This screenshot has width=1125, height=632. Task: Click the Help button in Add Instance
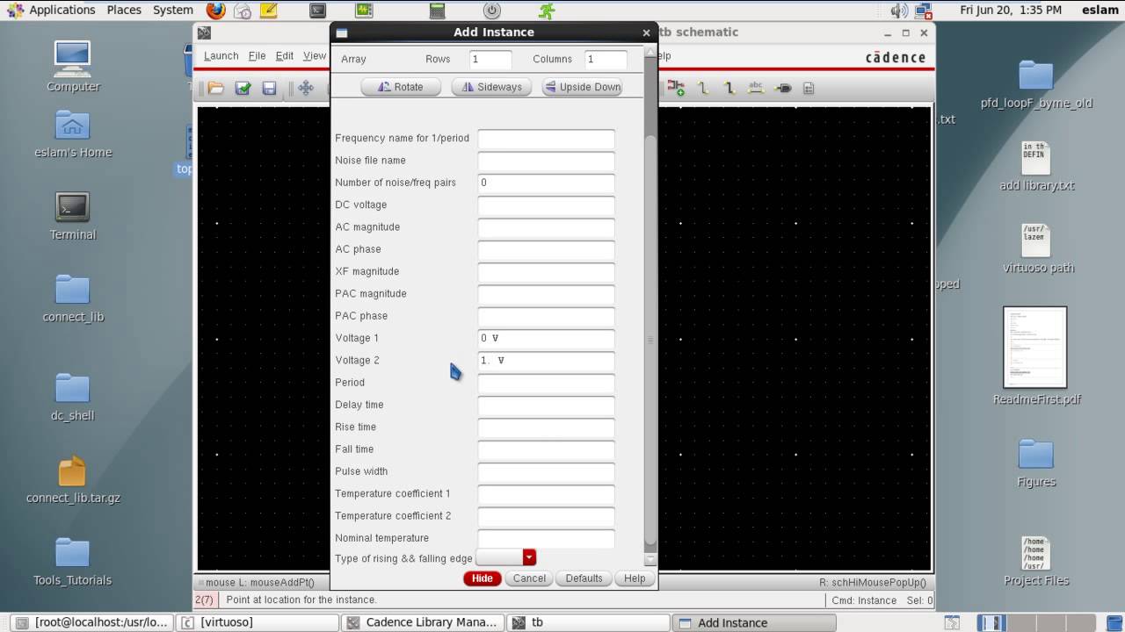[635, 578]
